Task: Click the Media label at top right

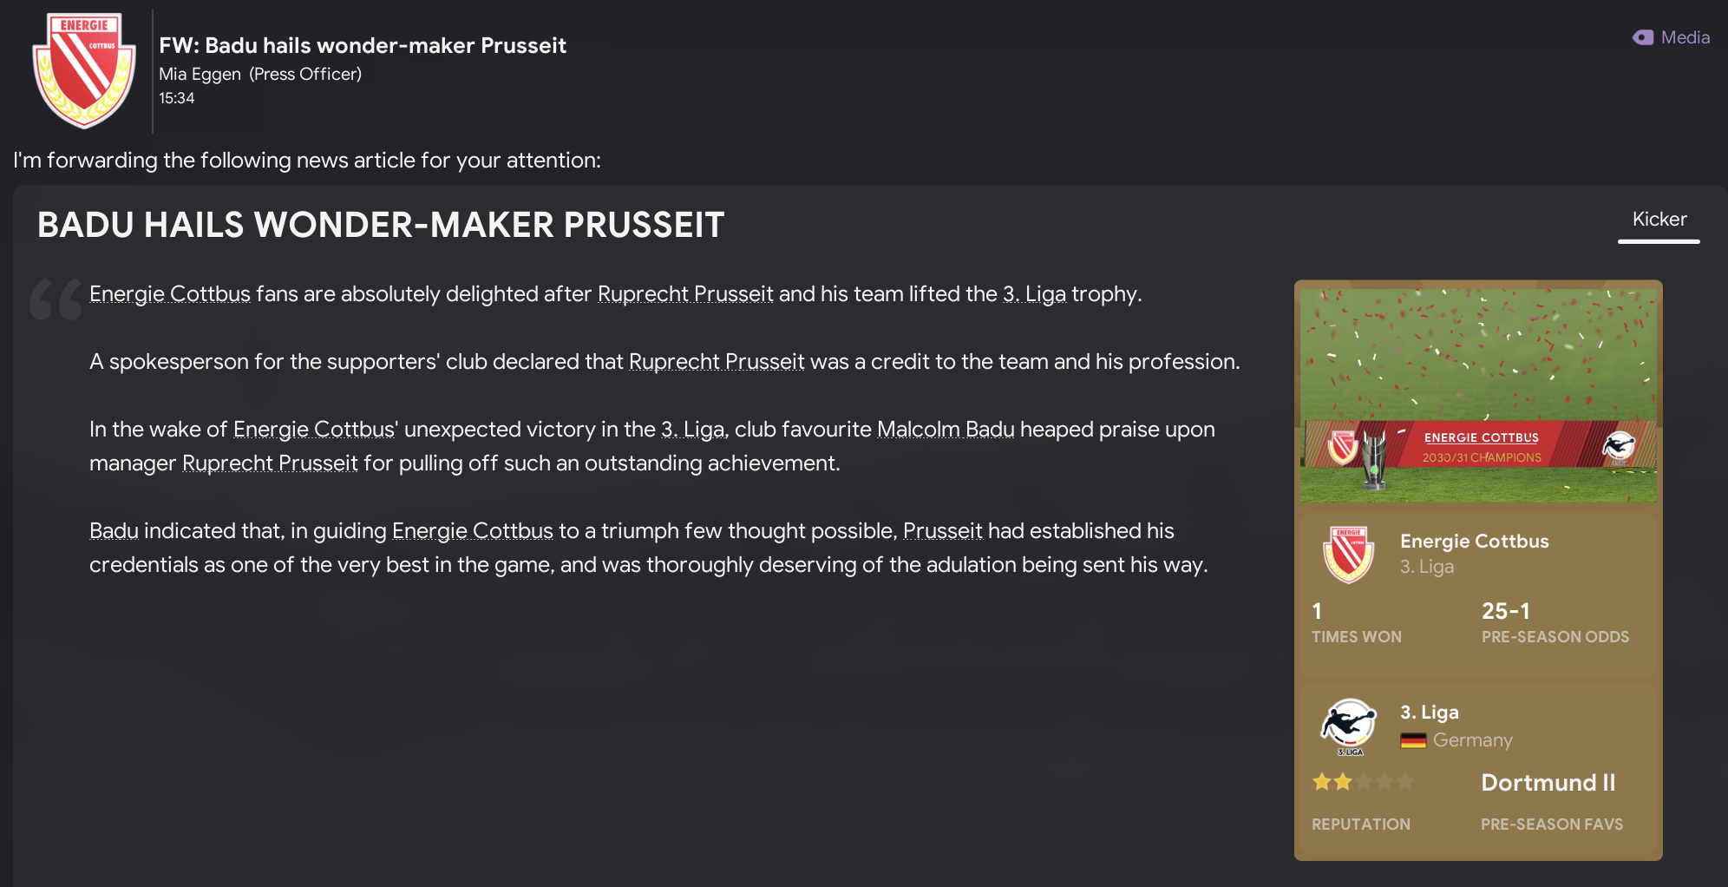Action: (1685, 37)
